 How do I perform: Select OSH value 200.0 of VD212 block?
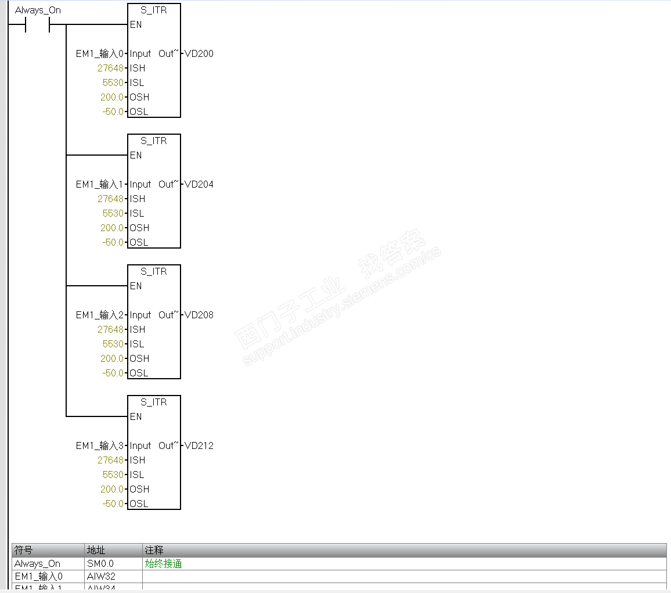coord(111,489)
